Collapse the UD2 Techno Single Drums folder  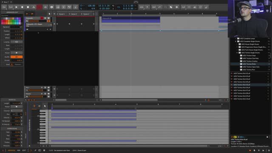click(237, 53)
